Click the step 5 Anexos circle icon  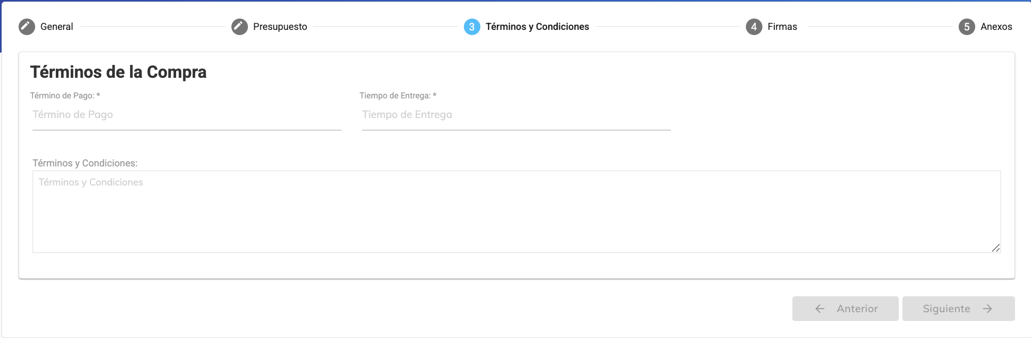point(967,27)
